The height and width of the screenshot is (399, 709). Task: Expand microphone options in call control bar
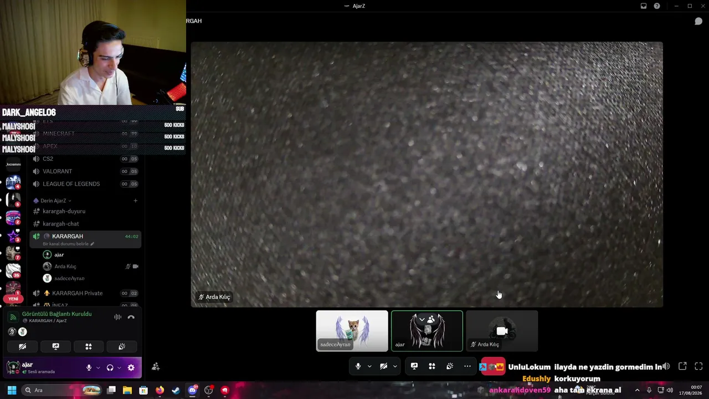point(369,366)
